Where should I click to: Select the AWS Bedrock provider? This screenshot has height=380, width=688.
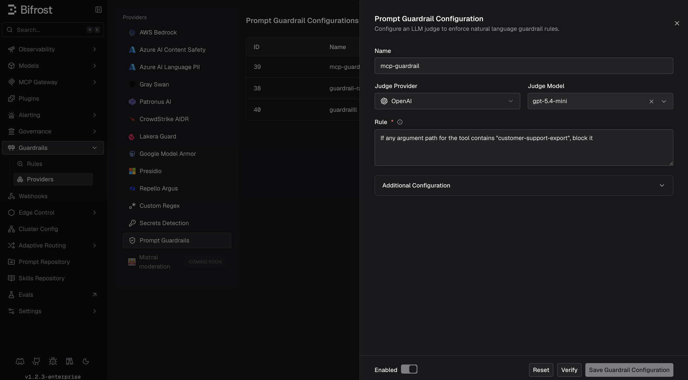click(177, 32)
